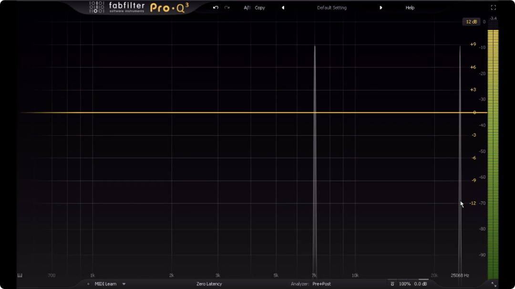This screenshot has width=515, height=289.
Task: Expand the MIDI Learn dropdown arrow
Action: (x=124, y=284)
